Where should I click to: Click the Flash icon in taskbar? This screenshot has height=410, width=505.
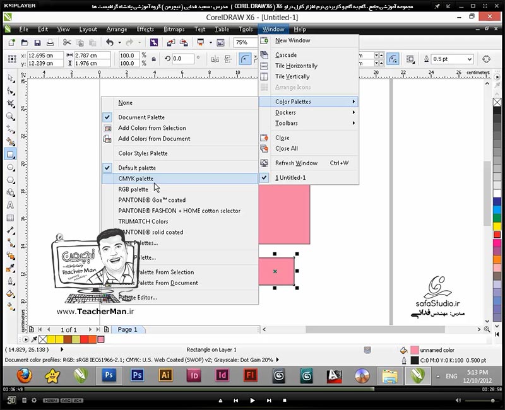click(250, 375)
